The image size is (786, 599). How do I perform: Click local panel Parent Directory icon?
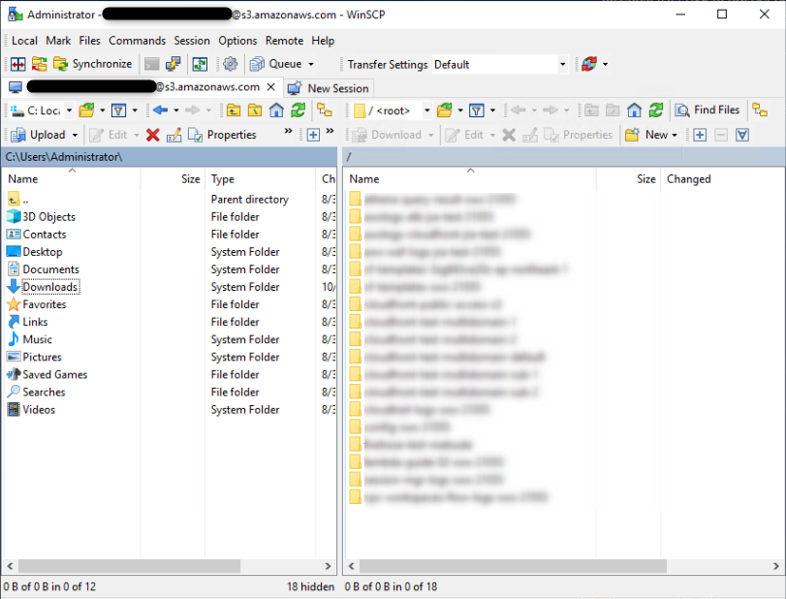[x=234, y=110]
